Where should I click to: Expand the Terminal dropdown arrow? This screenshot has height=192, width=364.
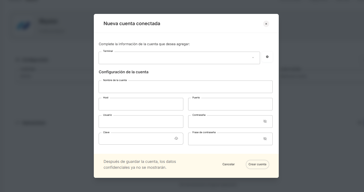[x=253, y=58]
